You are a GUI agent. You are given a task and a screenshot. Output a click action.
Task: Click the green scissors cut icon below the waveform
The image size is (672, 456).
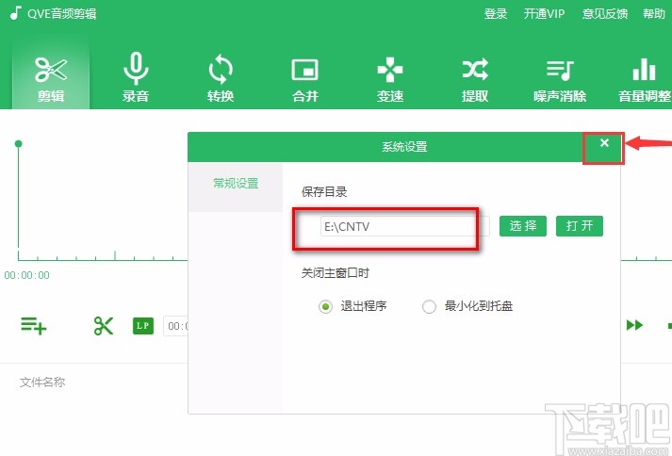point(104,326)
